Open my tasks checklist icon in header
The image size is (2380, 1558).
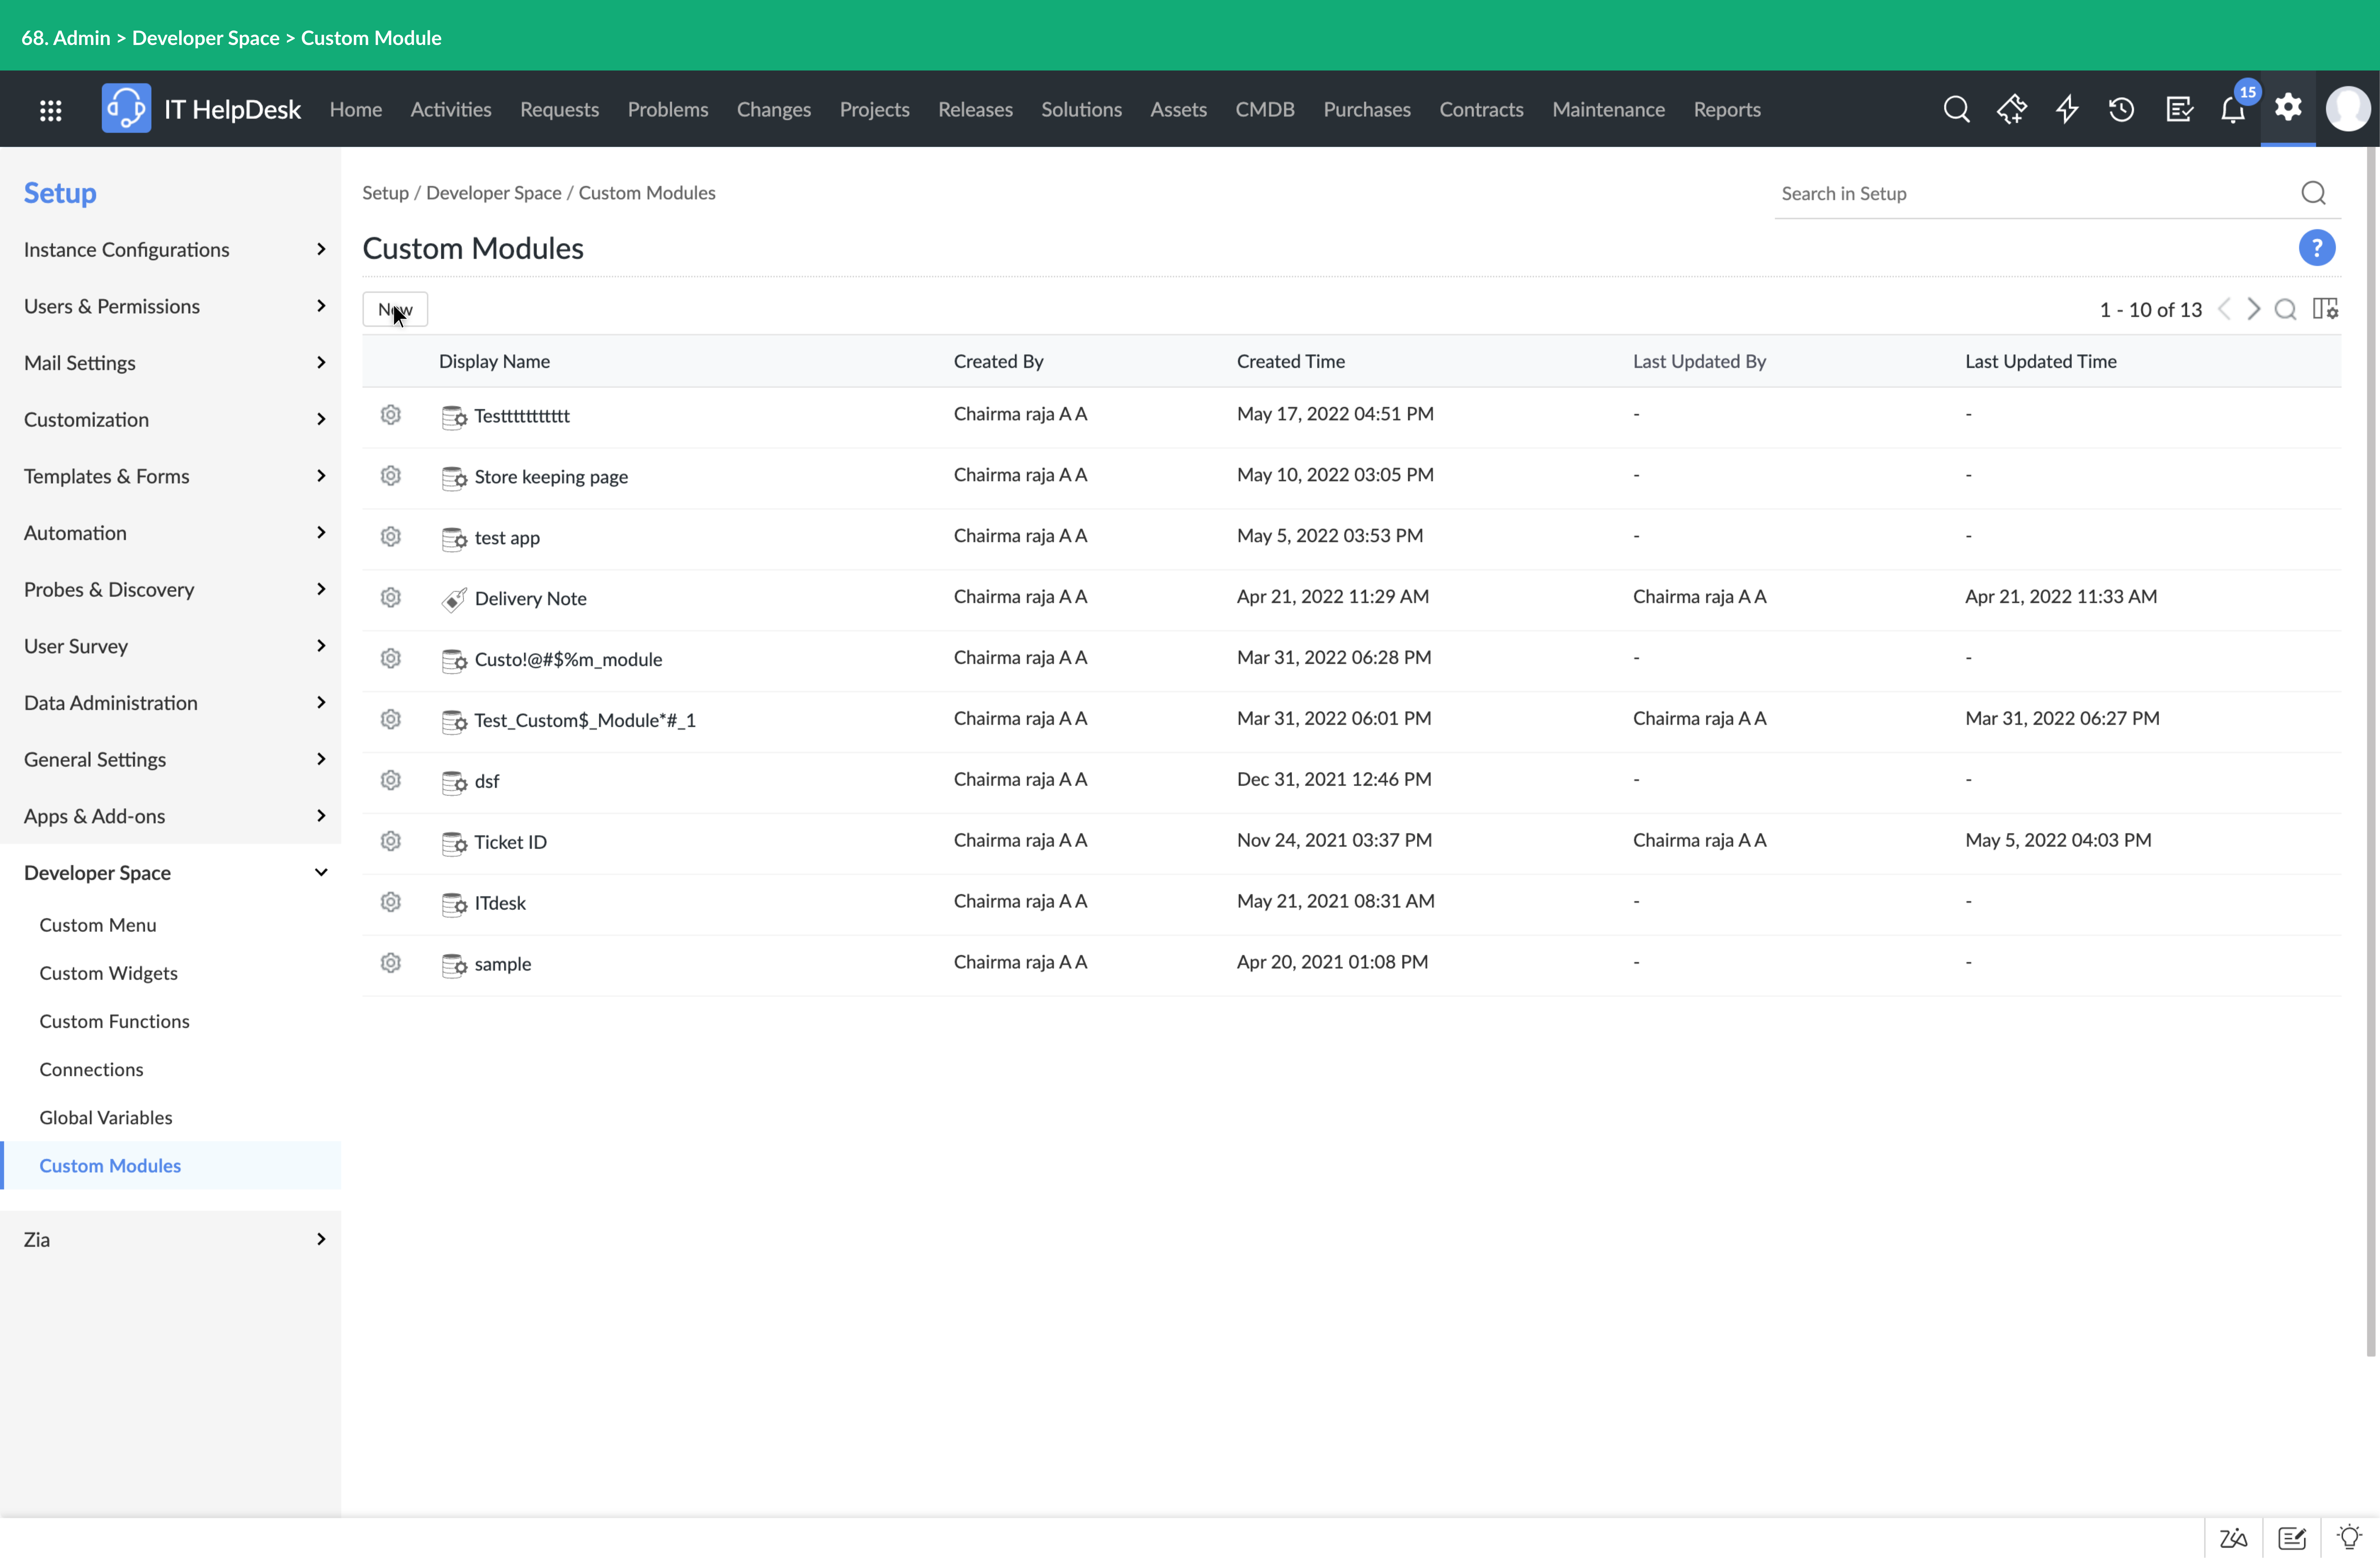pyautogui.click(x=2179, y=109)
